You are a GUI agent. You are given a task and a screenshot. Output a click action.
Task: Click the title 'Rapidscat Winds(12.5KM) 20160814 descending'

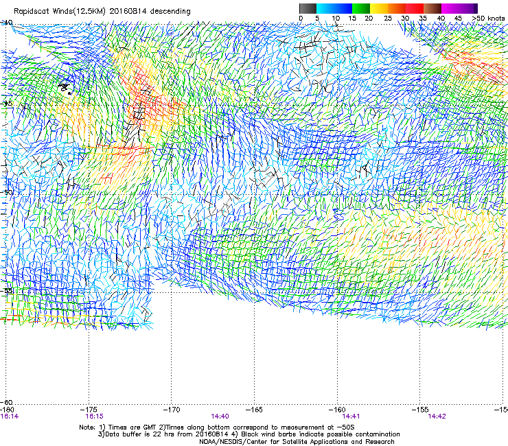[x=102, y=12]
